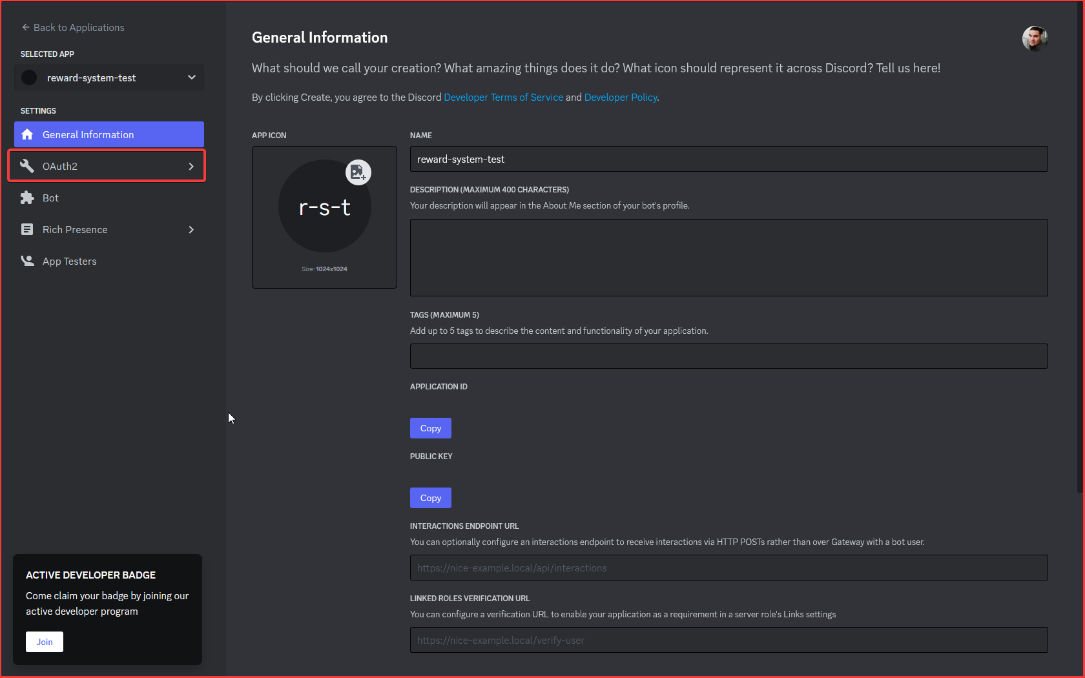Open Rich Presence settings
Viewport: 1085px width, 678px height.
pyautogui.click(x=109, y=229)
